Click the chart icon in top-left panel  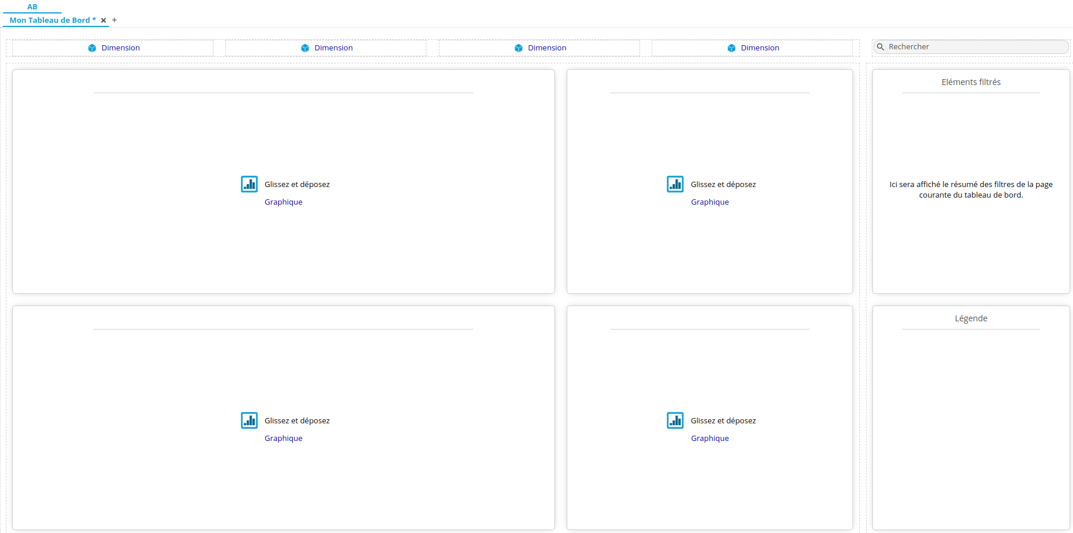(x=249, y=184)
